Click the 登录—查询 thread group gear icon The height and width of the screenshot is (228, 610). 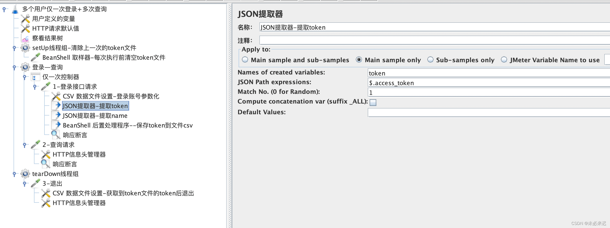pos(25,67)
